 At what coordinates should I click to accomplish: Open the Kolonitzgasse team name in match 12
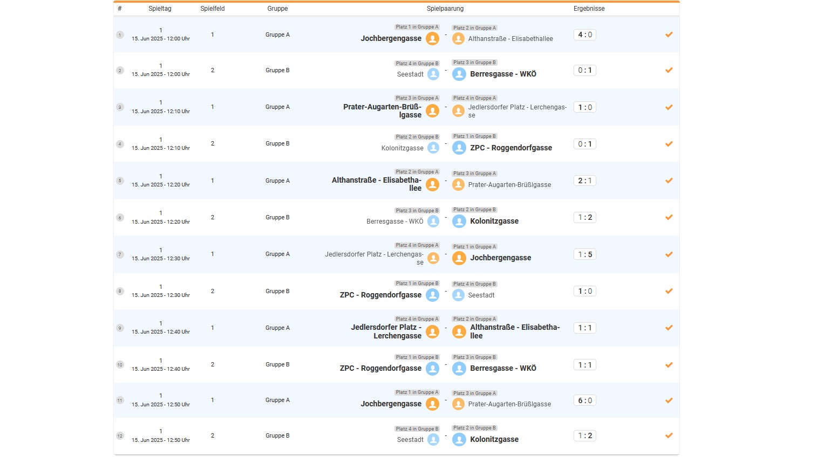click(x=494, y=439)
